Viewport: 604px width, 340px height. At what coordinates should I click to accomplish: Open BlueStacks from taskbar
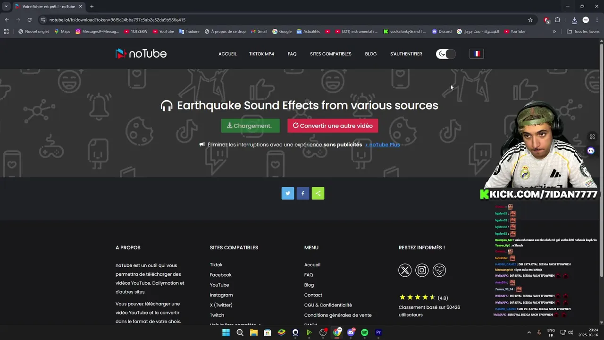coord(281,332)
